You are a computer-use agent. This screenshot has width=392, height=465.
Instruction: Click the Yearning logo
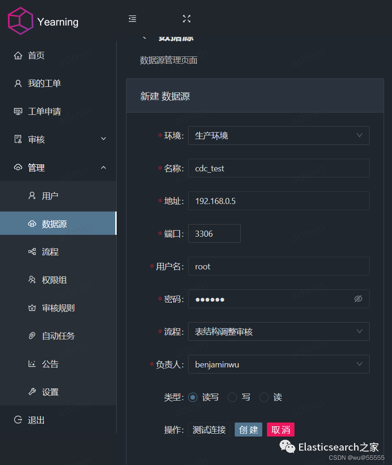21,21
